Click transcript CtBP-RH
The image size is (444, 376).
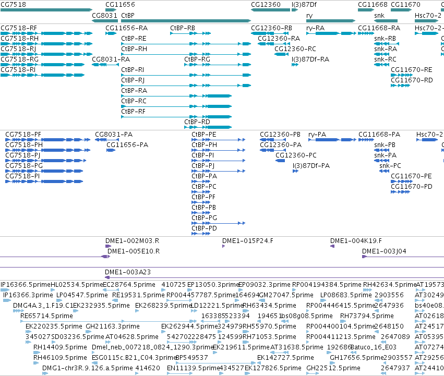click(186, 54)
